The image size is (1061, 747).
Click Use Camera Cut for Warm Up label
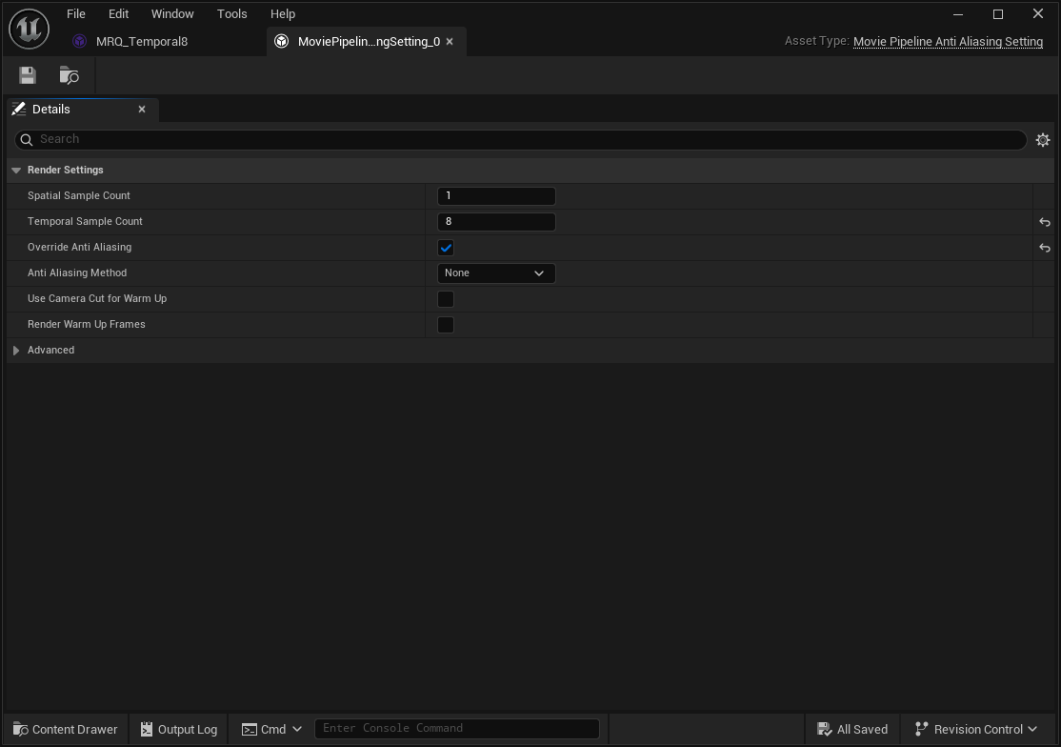click(x=97, y=298)
